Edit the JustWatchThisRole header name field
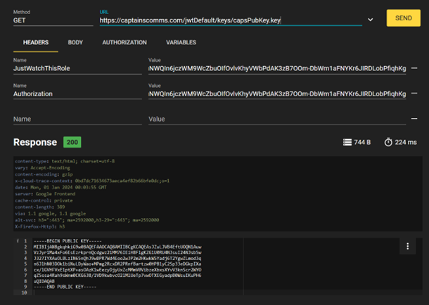Viewport: 429px width, 305px height. click(x=77, y=69)
